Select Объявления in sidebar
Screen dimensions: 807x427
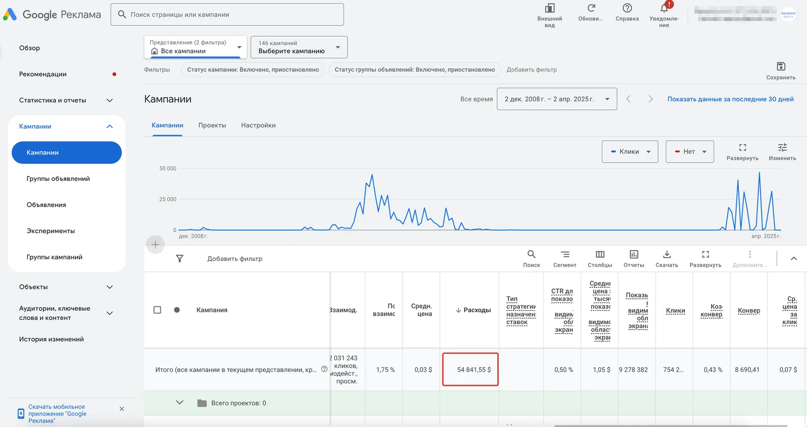tap(46, 205)
